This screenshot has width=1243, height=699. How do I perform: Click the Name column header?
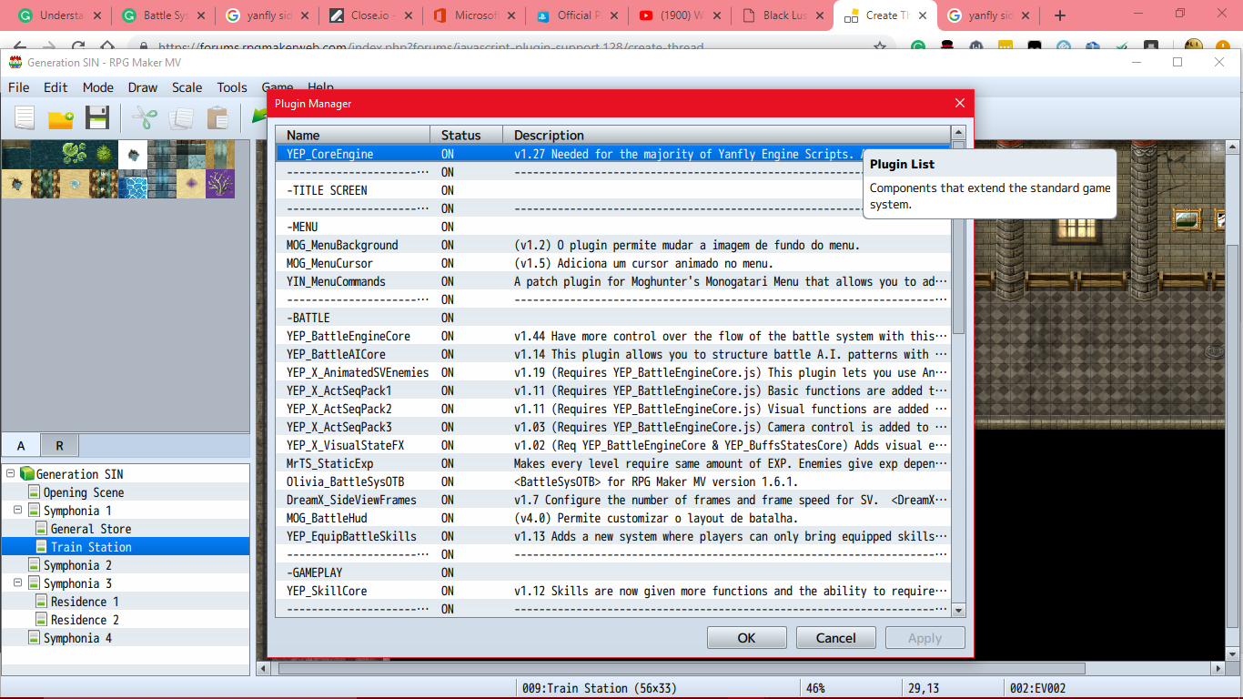point(353,135)
